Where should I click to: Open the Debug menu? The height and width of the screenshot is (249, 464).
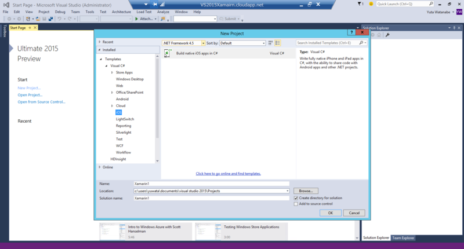(x=60, y=12)
